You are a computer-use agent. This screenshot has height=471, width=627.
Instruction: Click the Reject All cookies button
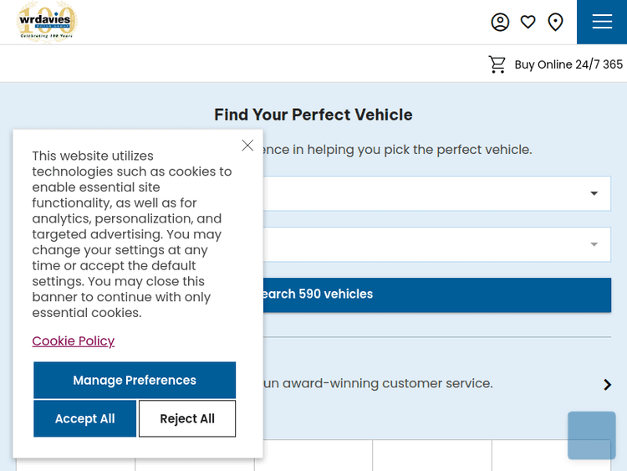coord(187,418)
